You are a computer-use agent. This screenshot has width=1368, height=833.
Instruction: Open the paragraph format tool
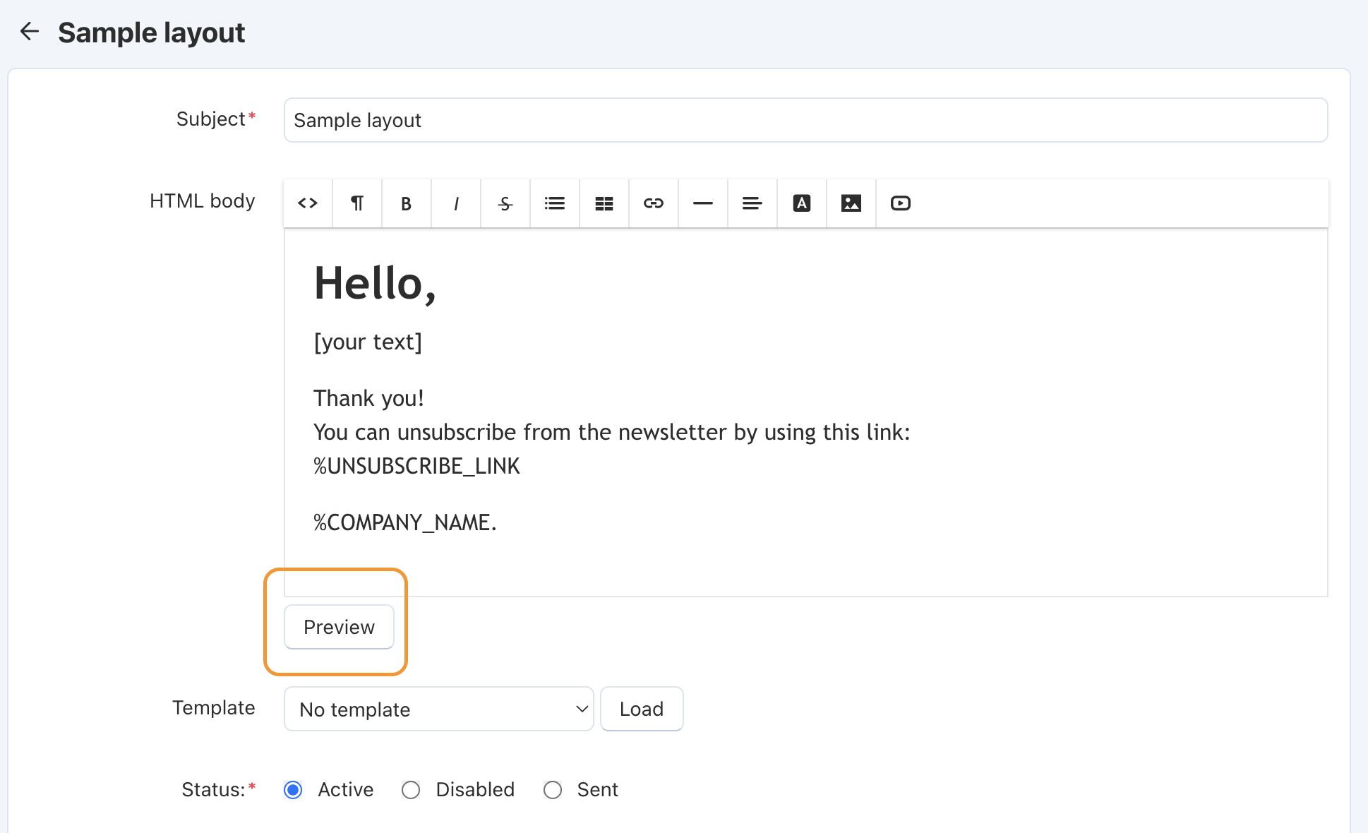point(357,203)
